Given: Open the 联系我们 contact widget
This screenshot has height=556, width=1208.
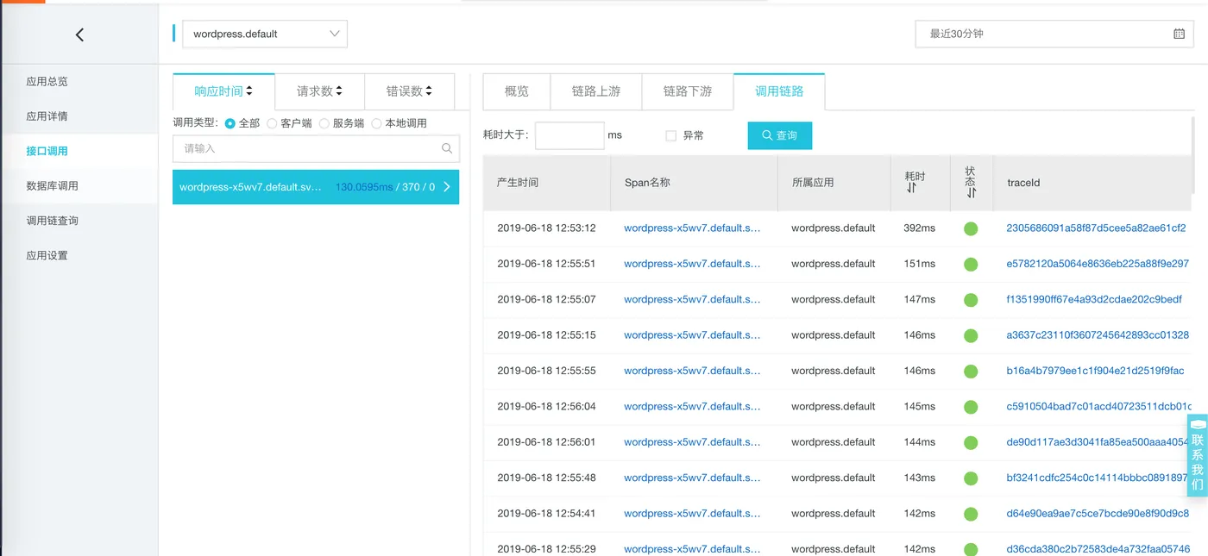Looking at the screenshot, I should pos(1197,454).
